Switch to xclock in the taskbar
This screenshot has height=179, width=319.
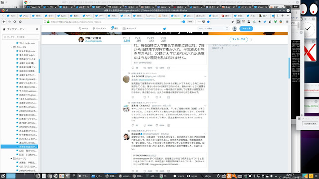pos(179,176)
